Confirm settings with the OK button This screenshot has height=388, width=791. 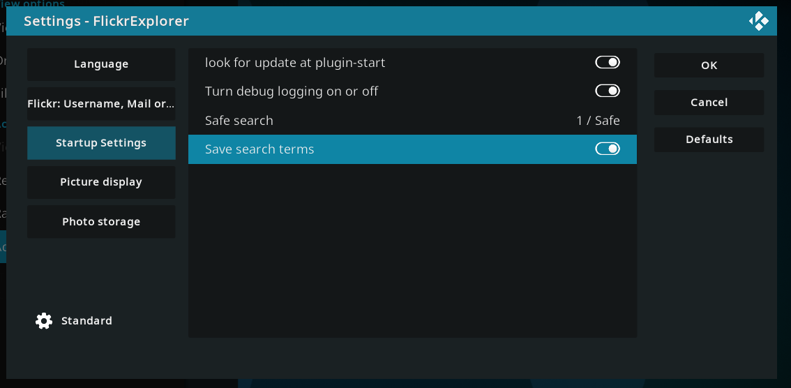coord(709,65)
